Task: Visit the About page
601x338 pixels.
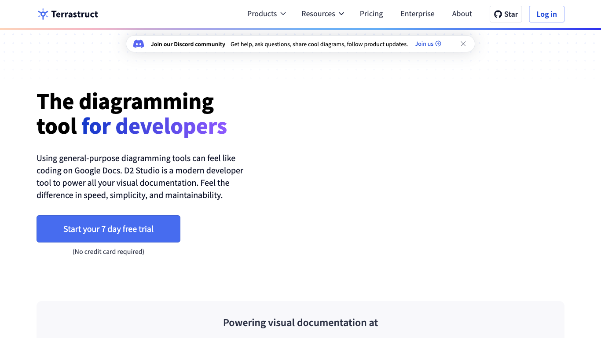Action: pos(462,14)
